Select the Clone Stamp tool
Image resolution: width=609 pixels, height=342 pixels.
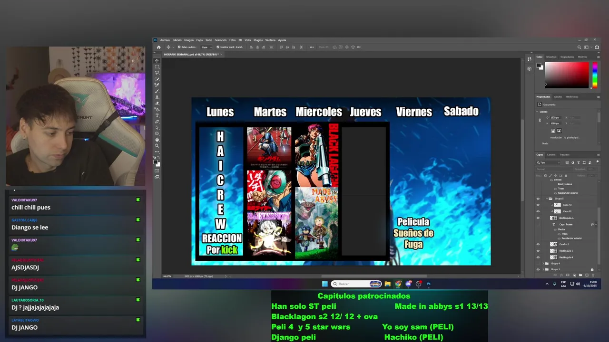157,97
